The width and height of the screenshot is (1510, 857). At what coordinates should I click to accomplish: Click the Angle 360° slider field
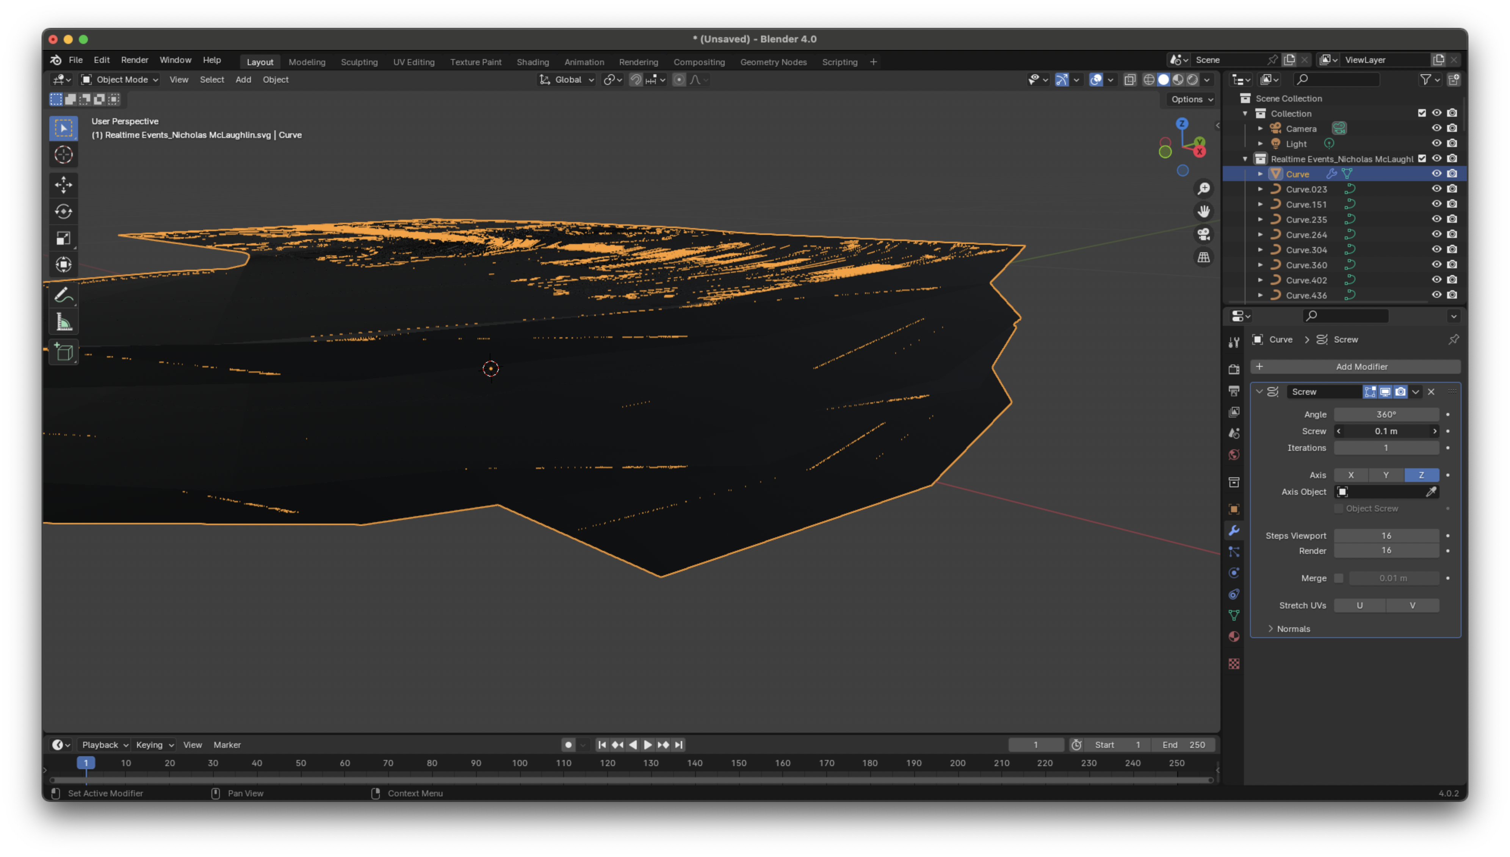1386,414
